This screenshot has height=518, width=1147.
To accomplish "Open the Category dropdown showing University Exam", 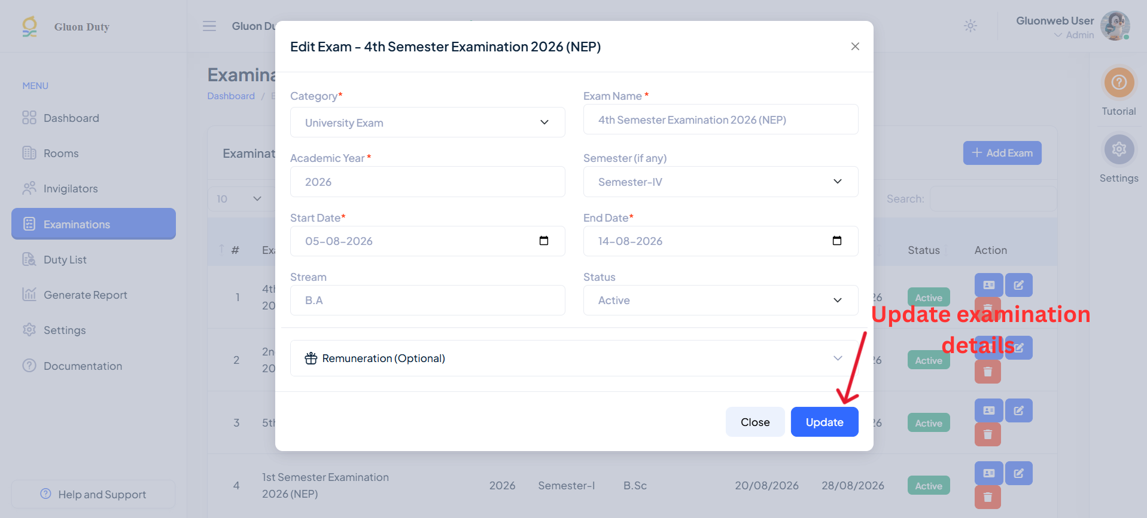I will point(427,122).
